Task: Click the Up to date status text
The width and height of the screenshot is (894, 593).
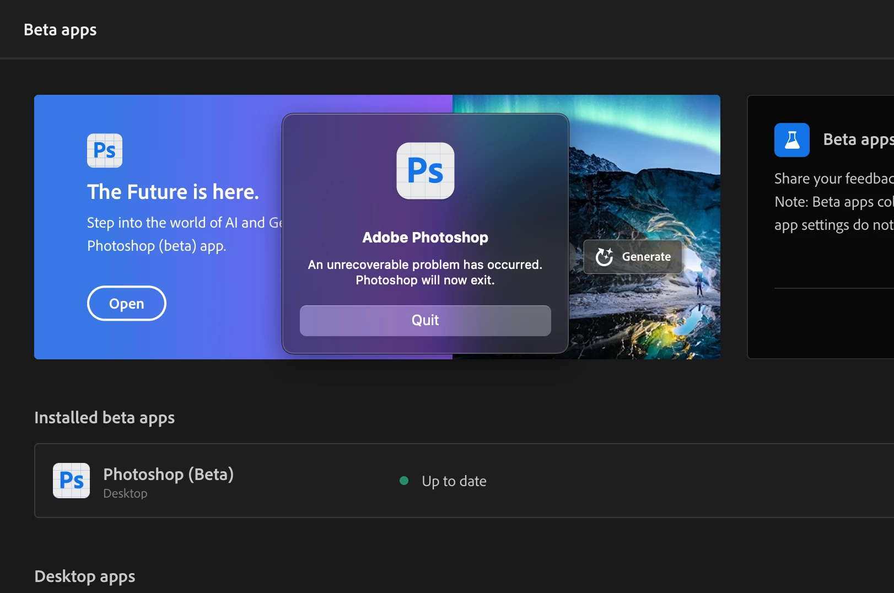Action: click(454, 481)
